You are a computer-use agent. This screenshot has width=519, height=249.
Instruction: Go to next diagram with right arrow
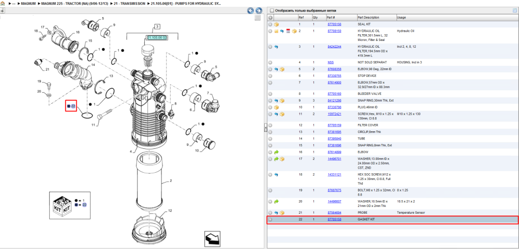coord(259,10)
